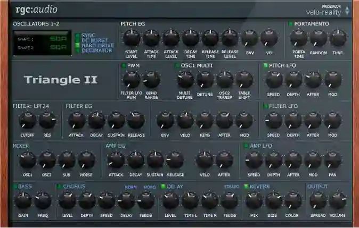Turn on the DECIMATOR switch
Viewport: 359px width, 228px height.
tap(78, 50)
